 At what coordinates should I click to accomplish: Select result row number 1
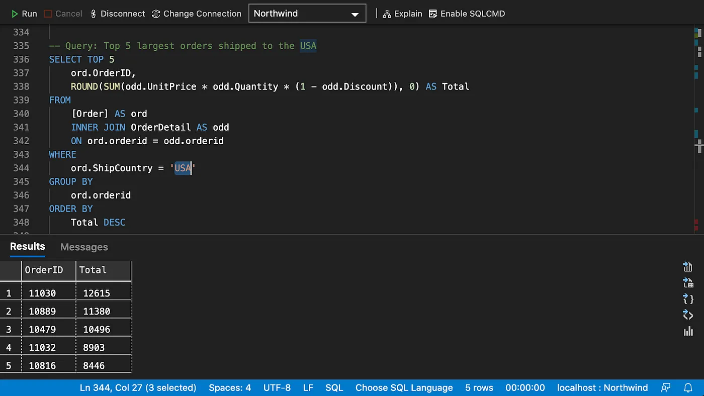11,293
